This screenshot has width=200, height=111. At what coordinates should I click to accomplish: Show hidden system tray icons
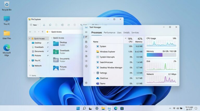coord(170,108)
